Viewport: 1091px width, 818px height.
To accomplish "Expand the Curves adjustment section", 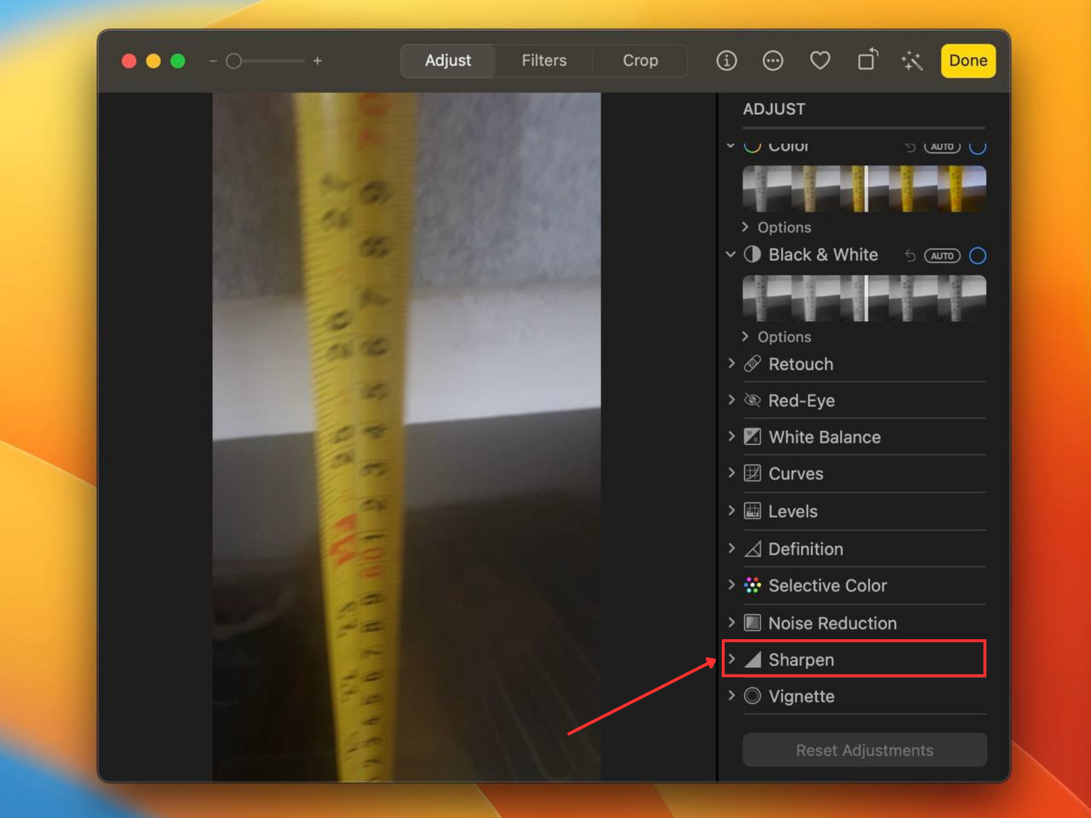I will click(732, 473).
